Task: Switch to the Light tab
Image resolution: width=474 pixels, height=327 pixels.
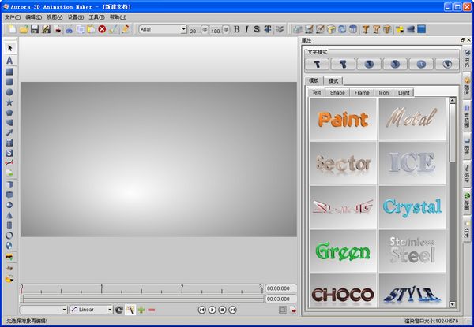Action: 404,92
